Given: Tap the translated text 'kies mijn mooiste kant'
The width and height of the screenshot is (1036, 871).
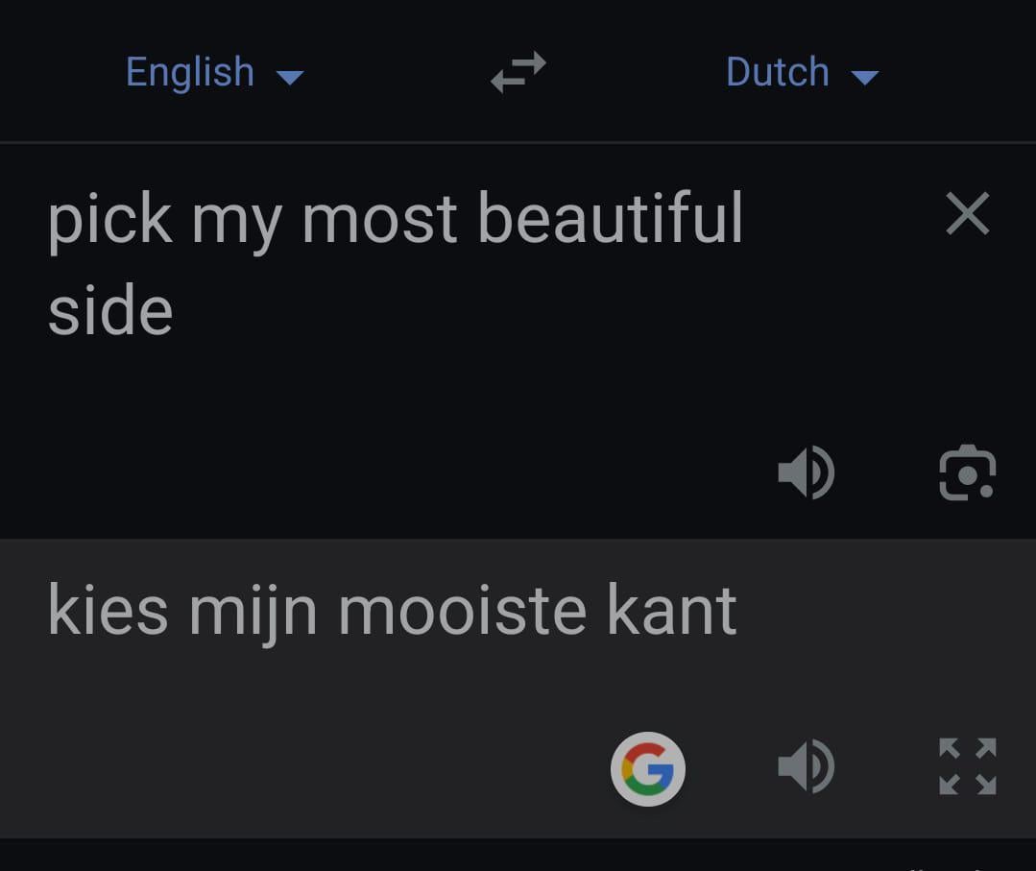Looking at the screenshot, I should click(392, 611).
